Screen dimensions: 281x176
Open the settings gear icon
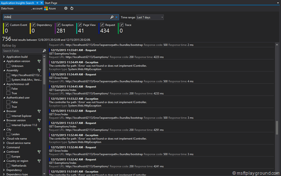point(66,8)
